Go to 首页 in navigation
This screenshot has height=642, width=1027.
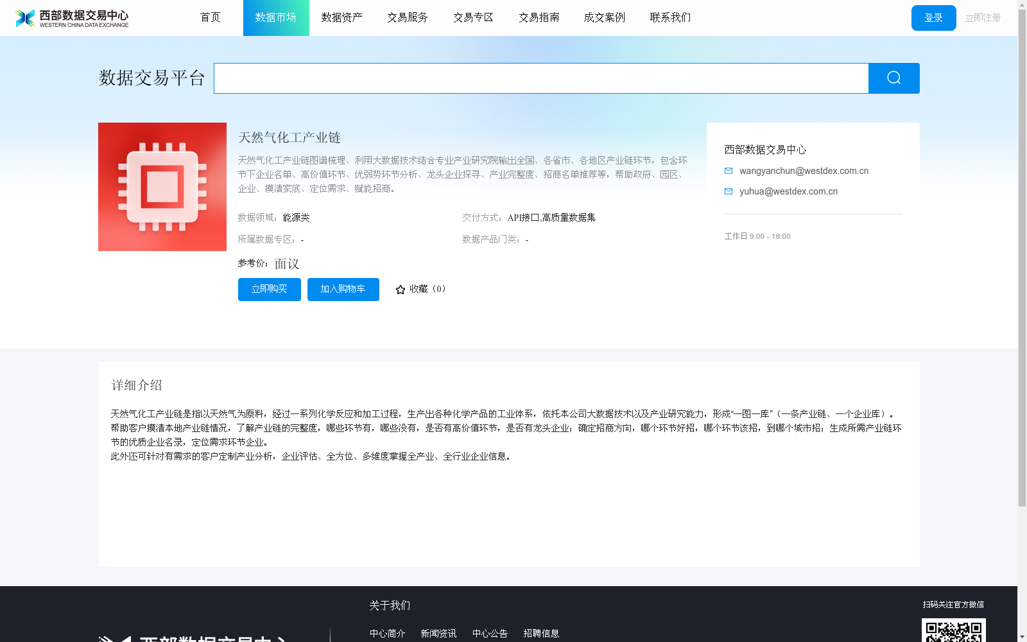[x=211, y=17]
